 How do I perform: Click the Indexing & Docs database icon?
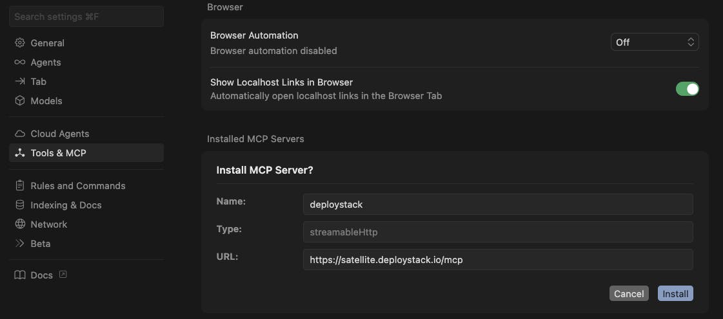[20, 205]
